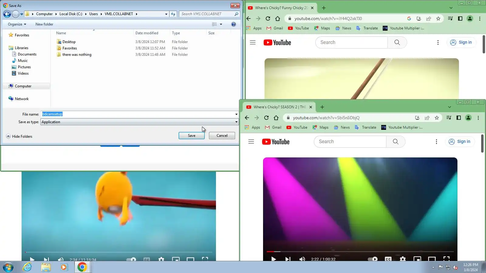
Task: Seek using the orange chick video progress bar
Action: (x=119, y=252)
